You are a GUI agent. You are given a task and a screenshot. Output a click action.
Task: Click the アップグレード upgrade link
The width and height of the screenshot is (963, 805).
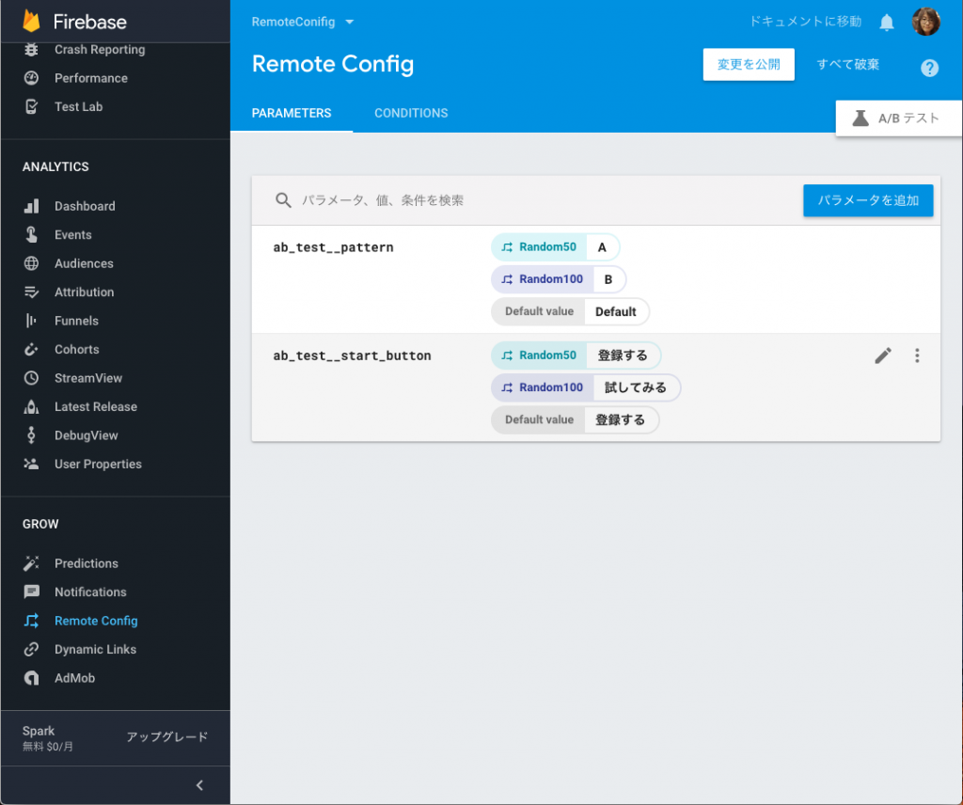pyautogui.click(x=167, y=737)
